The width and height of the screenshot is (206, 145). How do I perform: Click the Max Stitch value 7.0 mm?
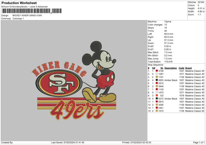[x=168, y=52]
